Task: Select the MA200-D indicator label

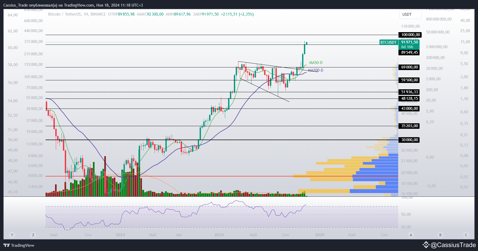Action: (316, 70)
